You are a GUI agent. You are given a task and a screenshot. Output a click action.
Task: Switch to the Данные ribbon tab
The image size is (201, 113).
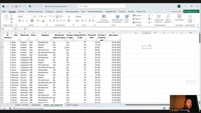coord(59,12)
